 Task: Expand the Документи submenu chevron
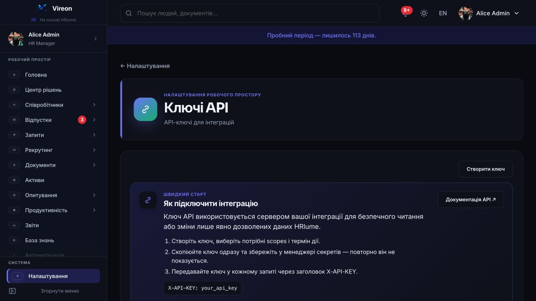94,165
